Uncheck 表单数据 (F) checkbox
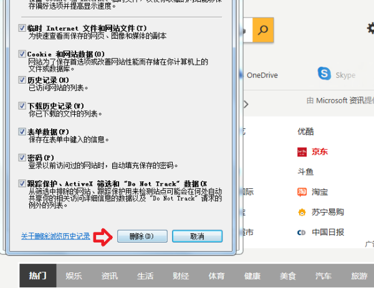Screen dimensions: 374x288 (22, 132)
